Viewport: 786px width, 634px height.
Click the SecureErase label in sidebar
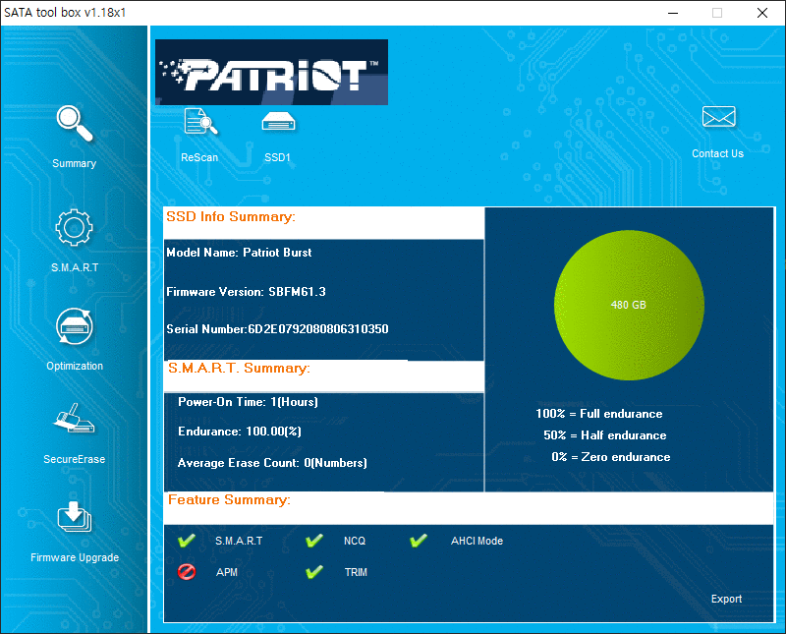(x=74, y=459)
